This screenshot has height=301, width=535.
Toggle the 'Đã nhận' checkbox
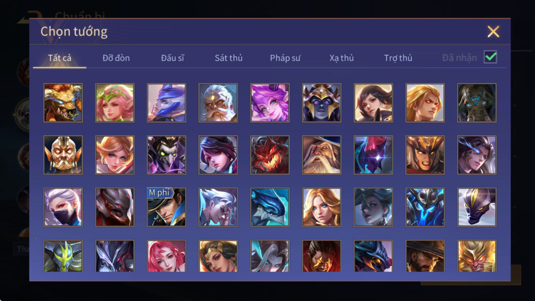490,57
